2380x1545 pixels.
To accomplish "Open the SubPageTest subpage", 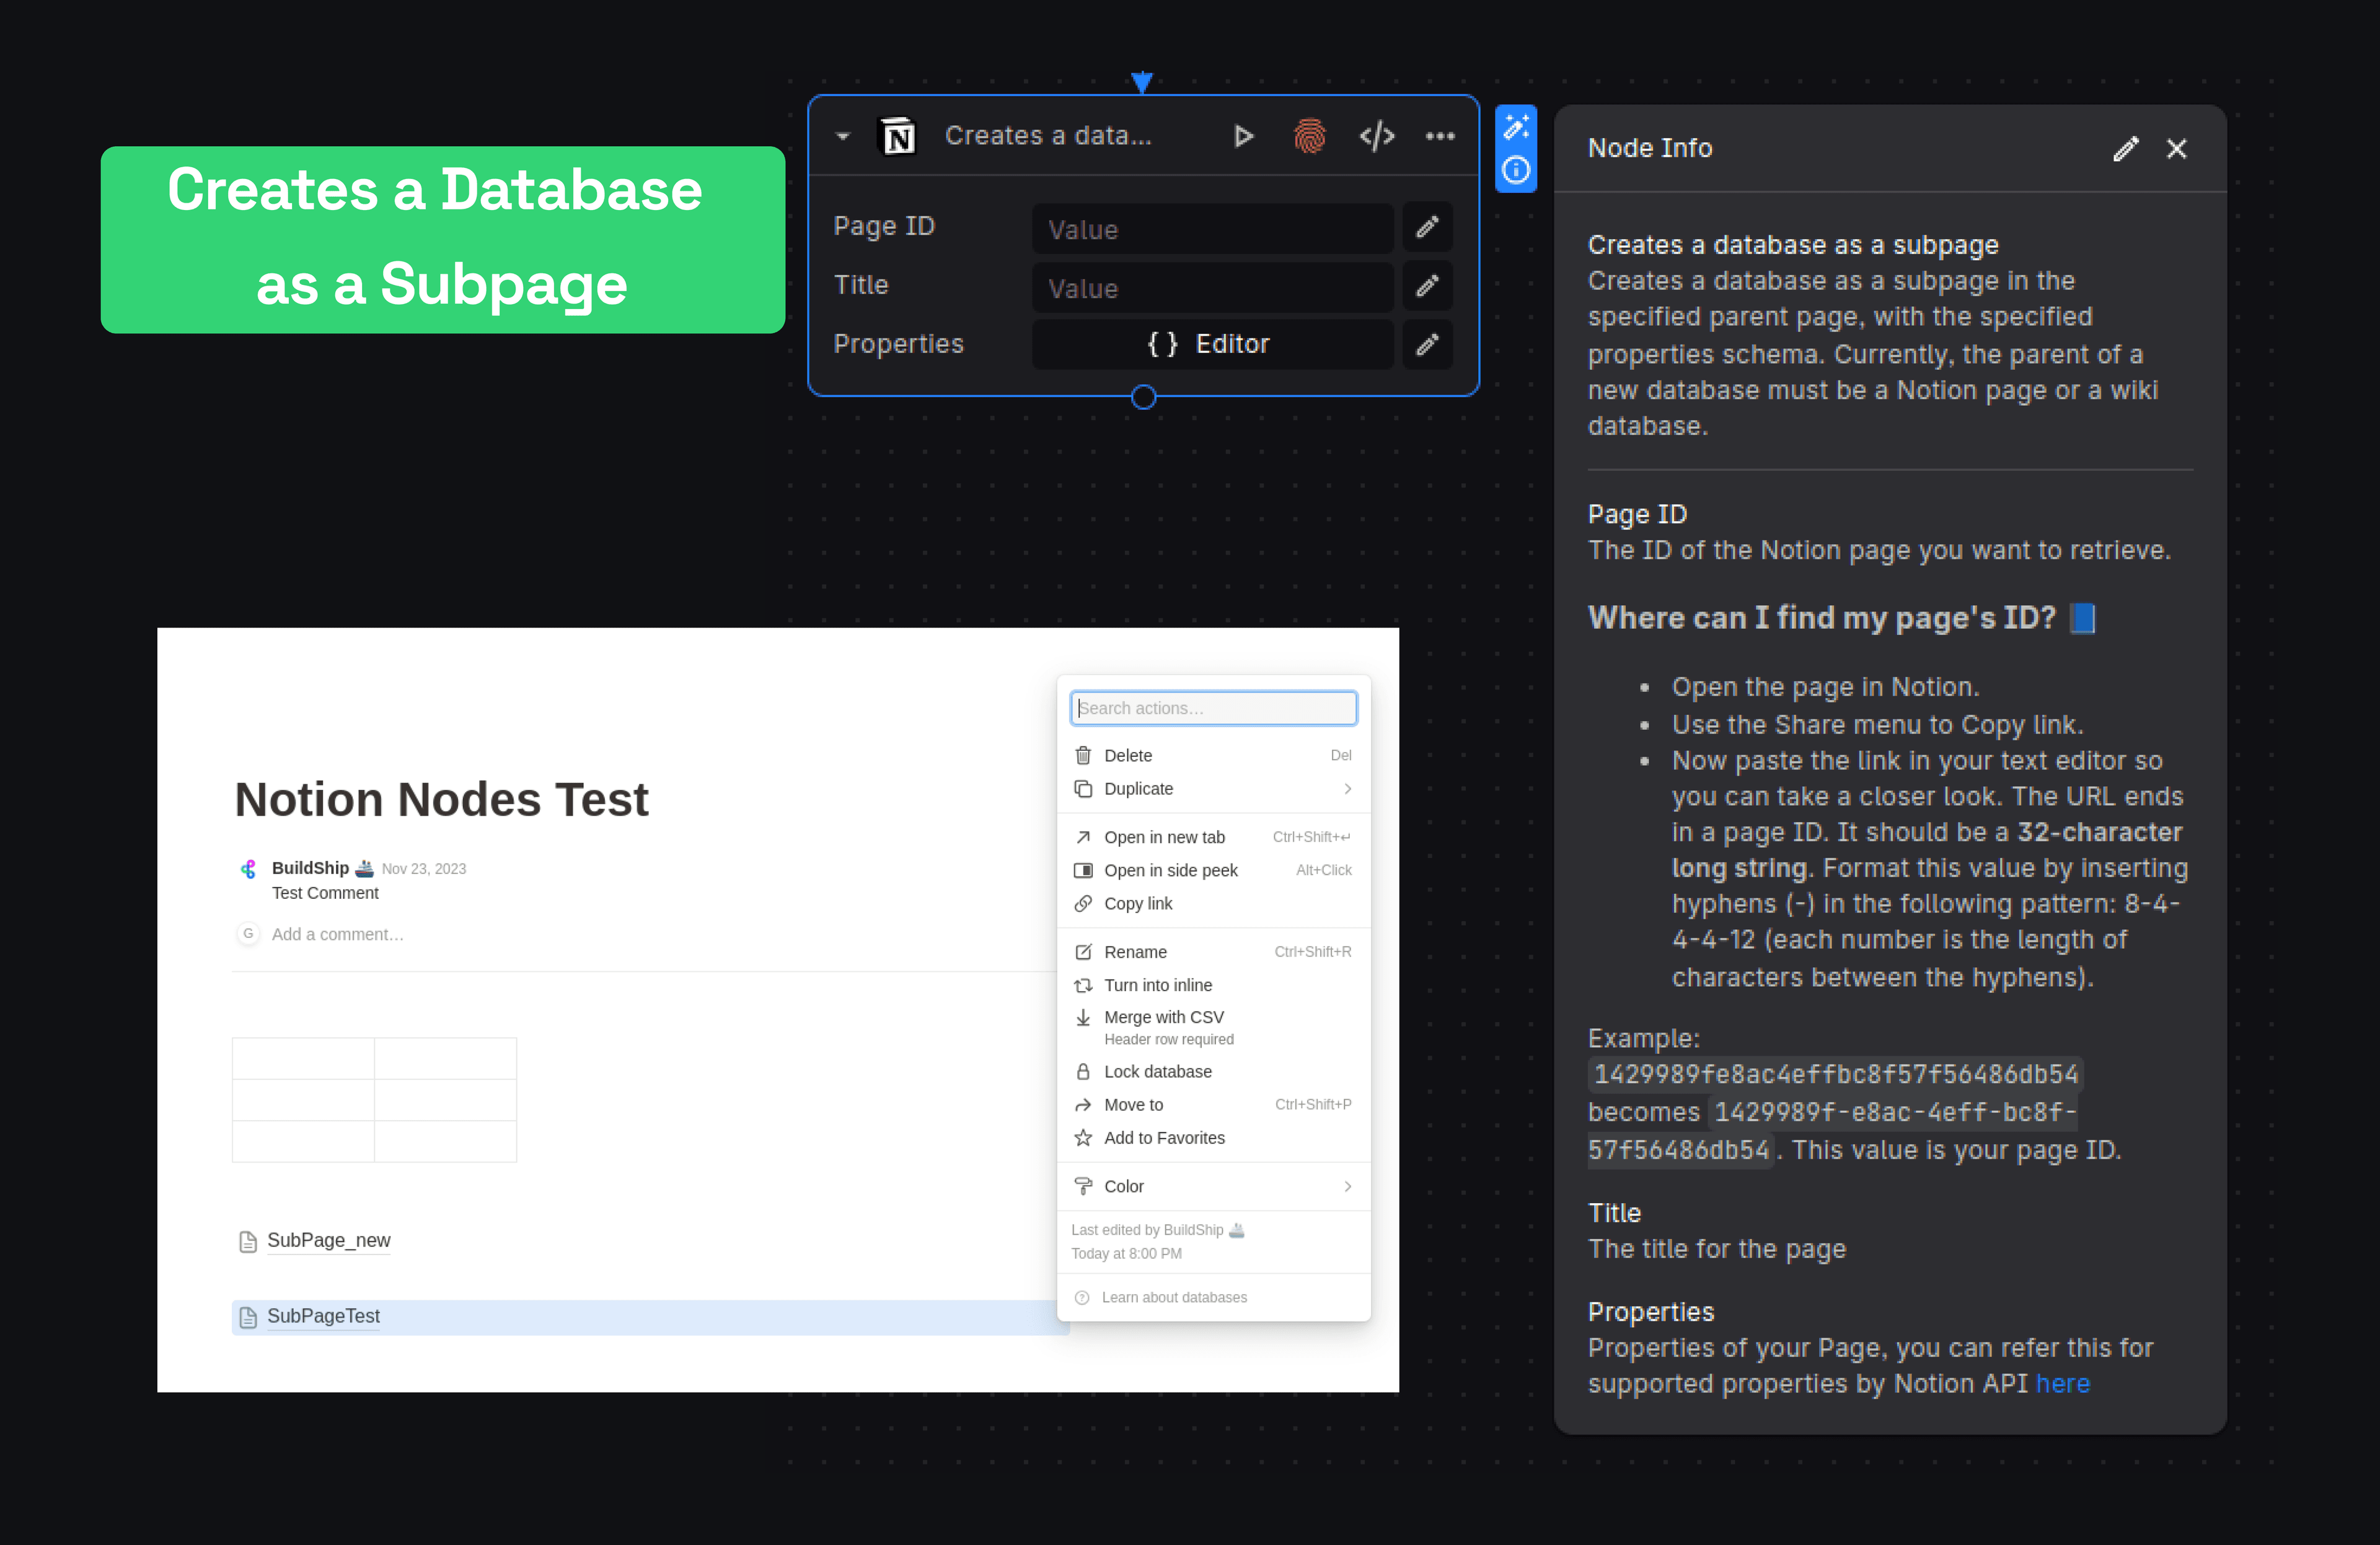I will pyautogui.click(x=323, y=1316).
